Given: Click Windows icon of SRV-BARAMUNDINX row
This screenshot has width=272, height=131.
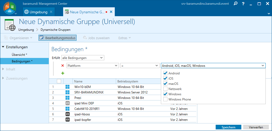Looking at the screenshot, I should pyautogui.click(x=68, y=92).
